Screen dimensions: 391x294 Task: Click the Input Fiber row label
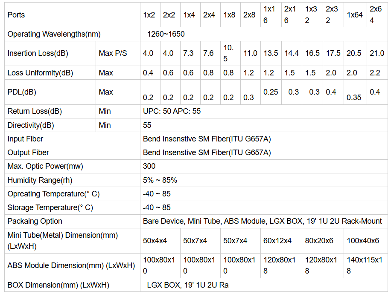(25, 139)
